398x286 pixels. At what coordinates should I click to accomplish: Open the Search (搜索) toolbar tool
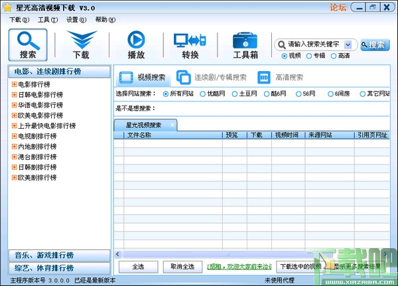[28, 44]
